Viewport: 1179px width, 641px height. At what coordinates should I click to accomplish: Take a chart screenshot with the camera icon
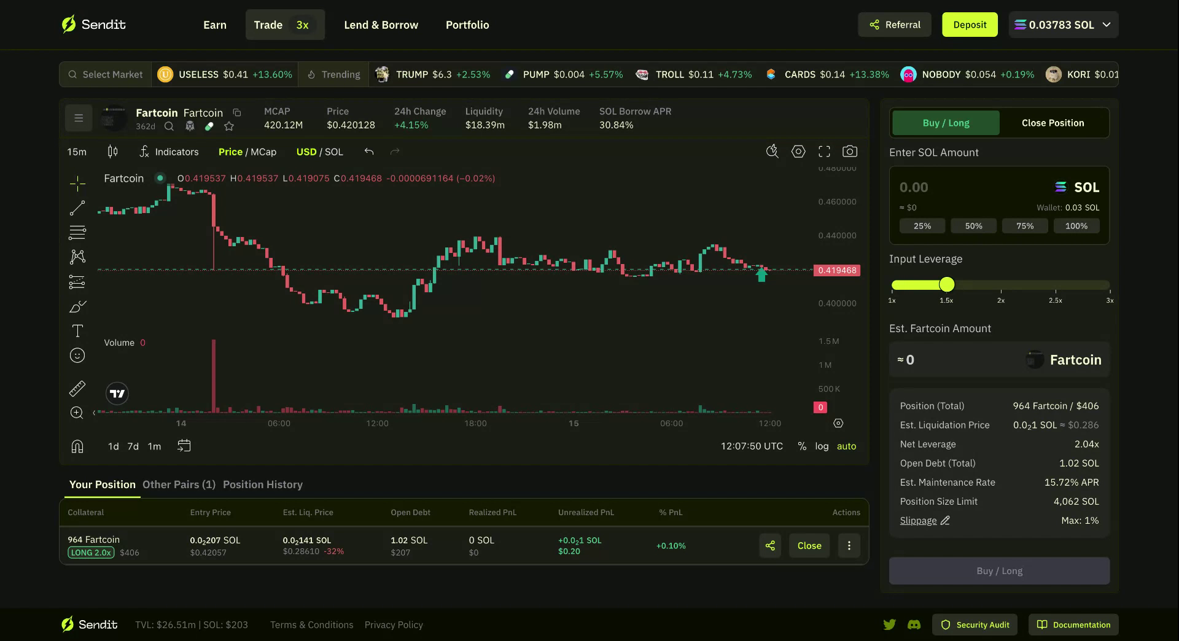pos(850,151)
